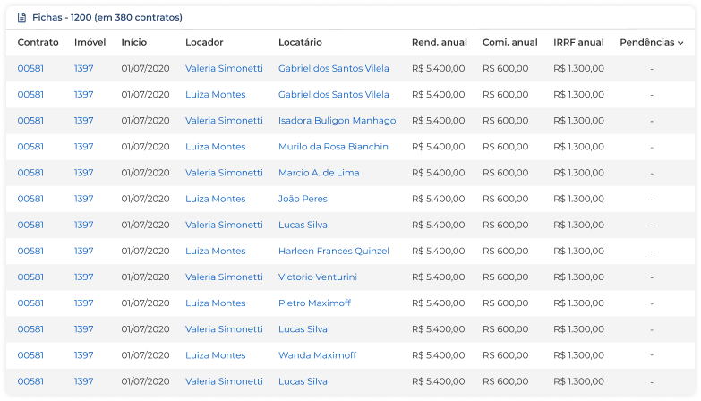Open Gabriel dos Santos Vilela in Luiza Montes' row
The width and height of the screenshot is (701, 401).
click(x=334, y=94)
